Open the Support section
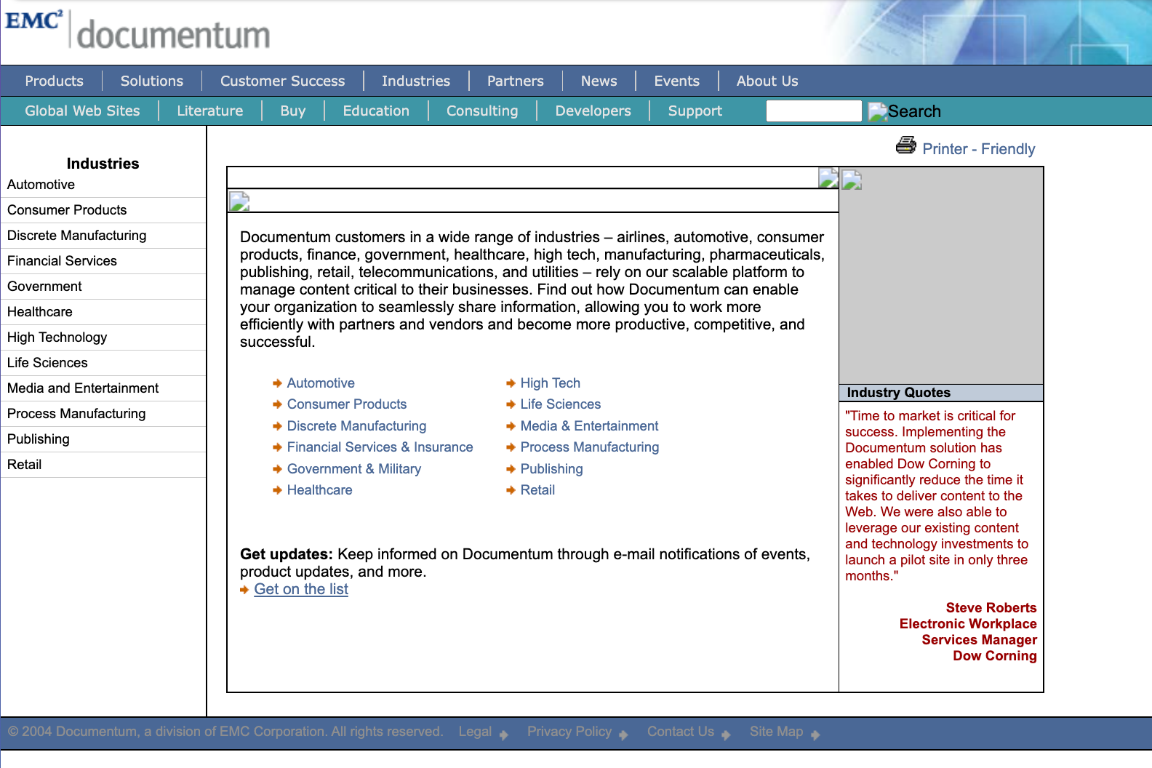 pos(695,111)
